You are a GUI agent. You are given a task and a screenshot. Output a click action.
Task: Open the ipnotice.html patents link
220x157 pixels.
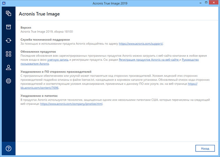pyautogui.click(x=71, y=103)
